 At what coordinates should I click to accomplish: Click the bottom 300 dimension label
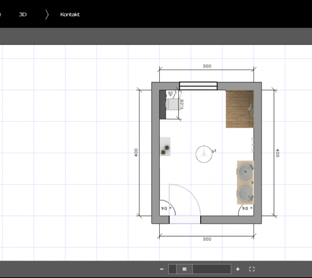(207, 239)
